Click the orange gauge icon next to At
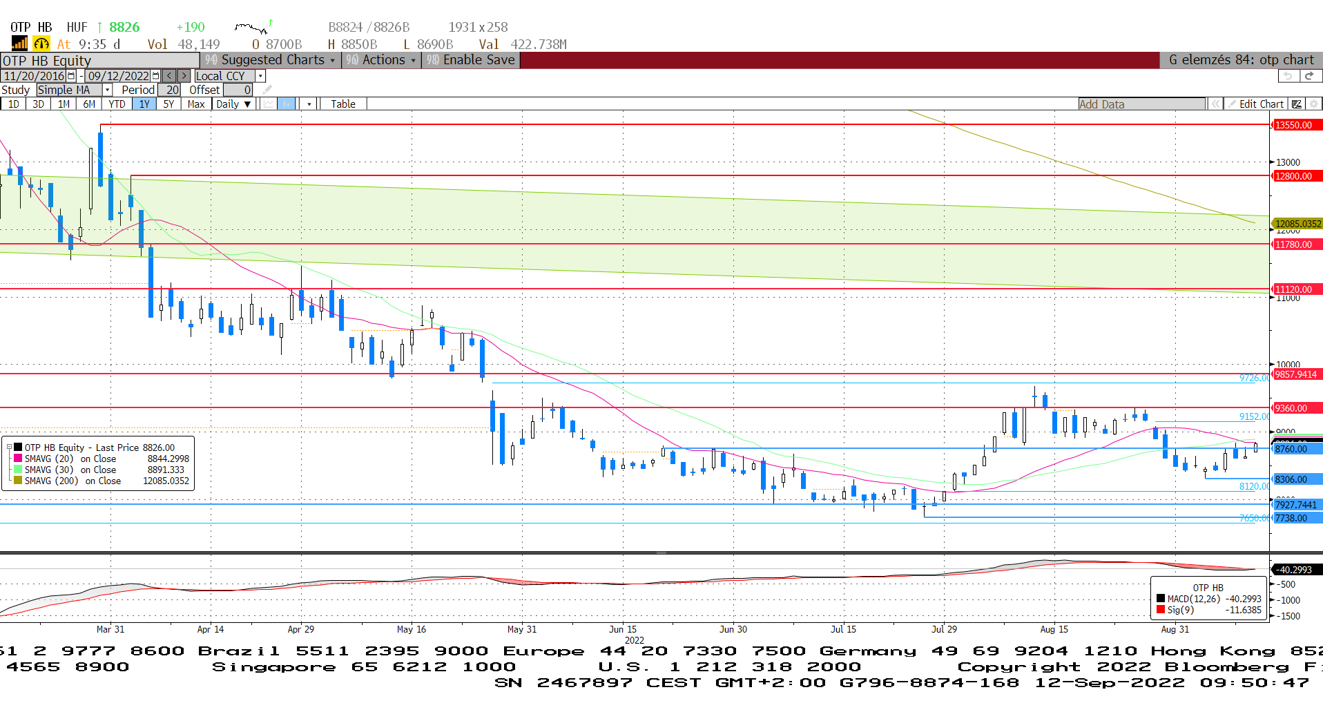This screenshot has height=721, width=1323. pos(41,44)
